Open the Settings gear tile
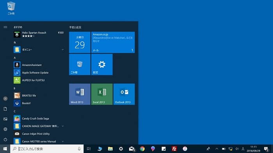Image resolution: width=273 pixels, height=153 pixels. click(102, 65)
